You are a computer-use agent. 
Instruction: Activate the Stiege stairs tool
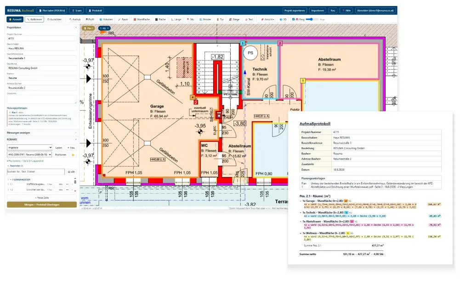(234, 19)
